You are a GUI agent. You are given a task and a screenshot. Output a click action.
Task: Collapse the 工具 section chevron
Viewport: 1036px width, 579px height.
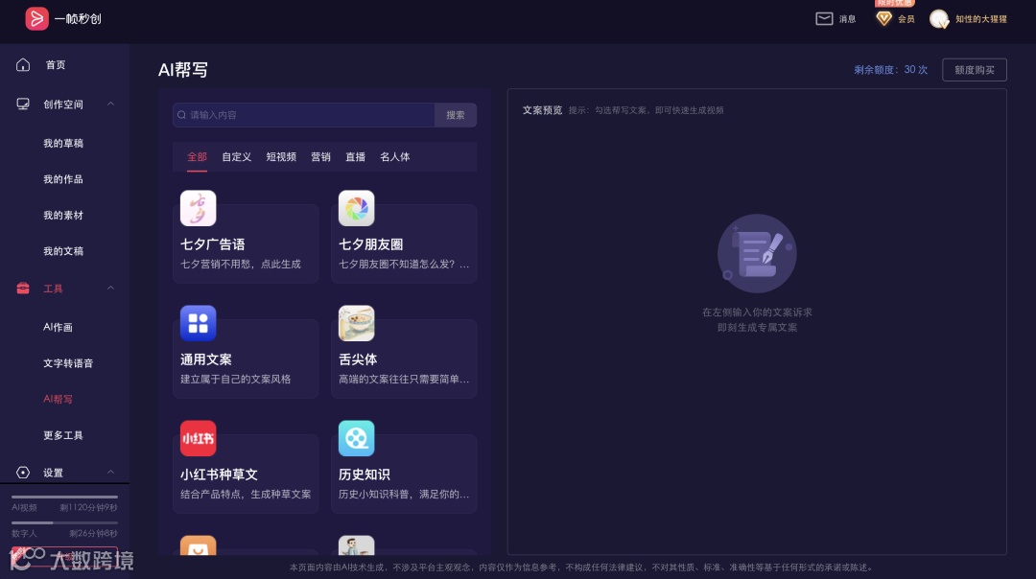(110, 289)
